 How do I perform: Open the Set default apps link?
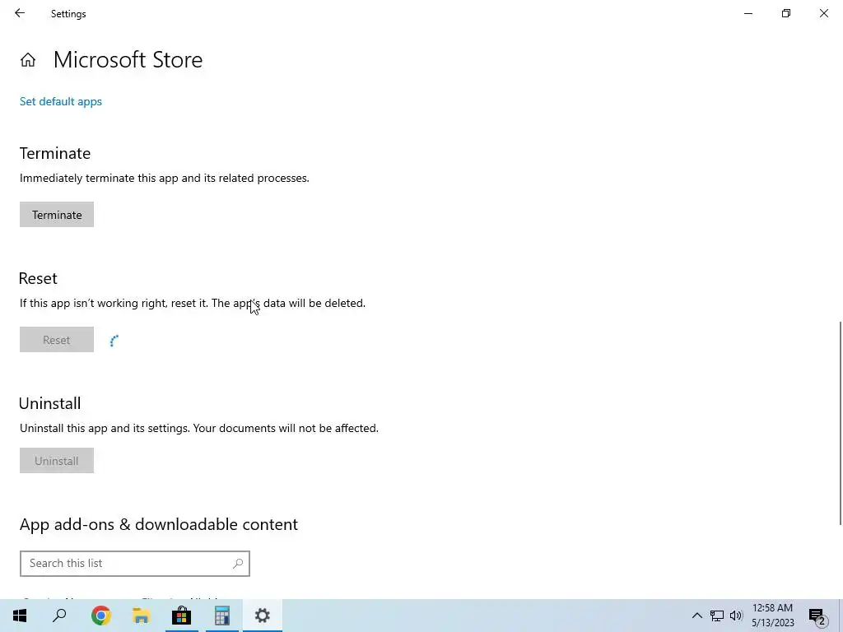tap(61, 101)
